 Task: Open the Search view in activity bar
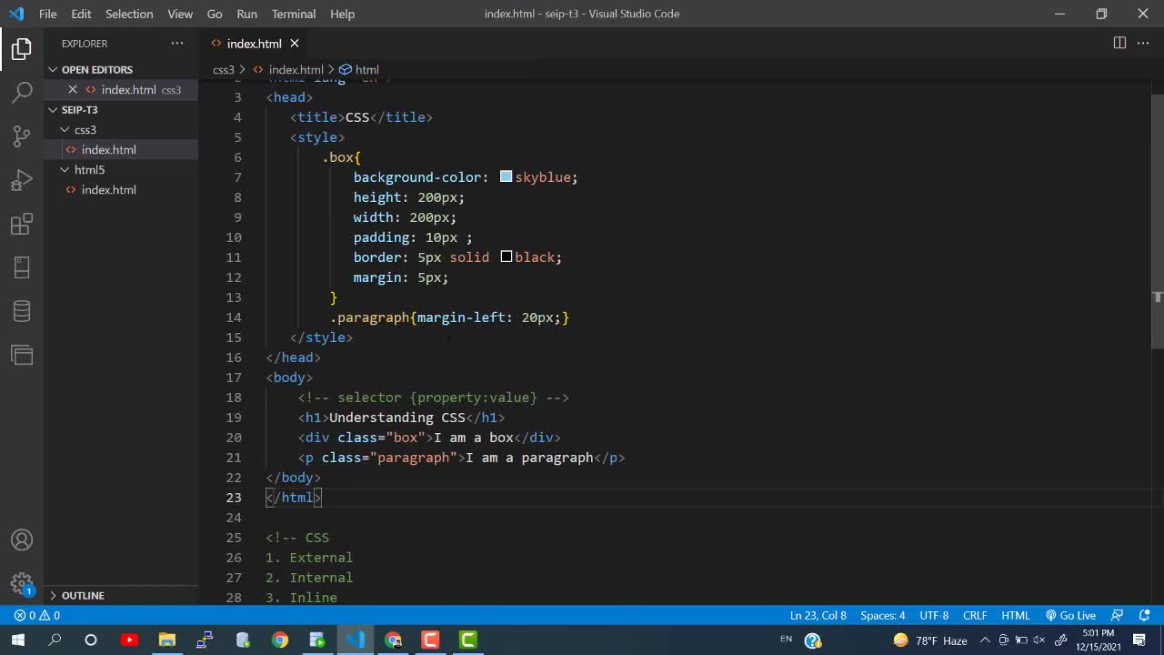(22, 92)
